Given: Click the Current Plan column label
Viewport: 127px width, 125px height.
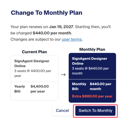Looking at the screenshot, I should pos(34,52).
